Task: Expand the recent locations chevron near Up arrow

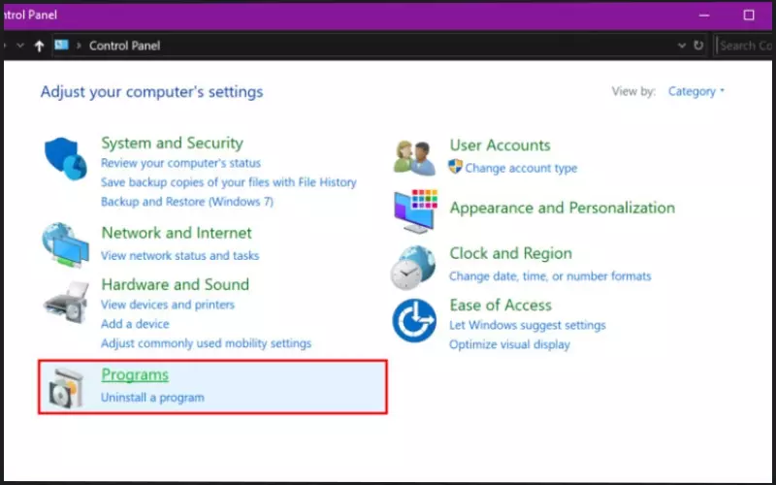Action: tap(20, 46)
